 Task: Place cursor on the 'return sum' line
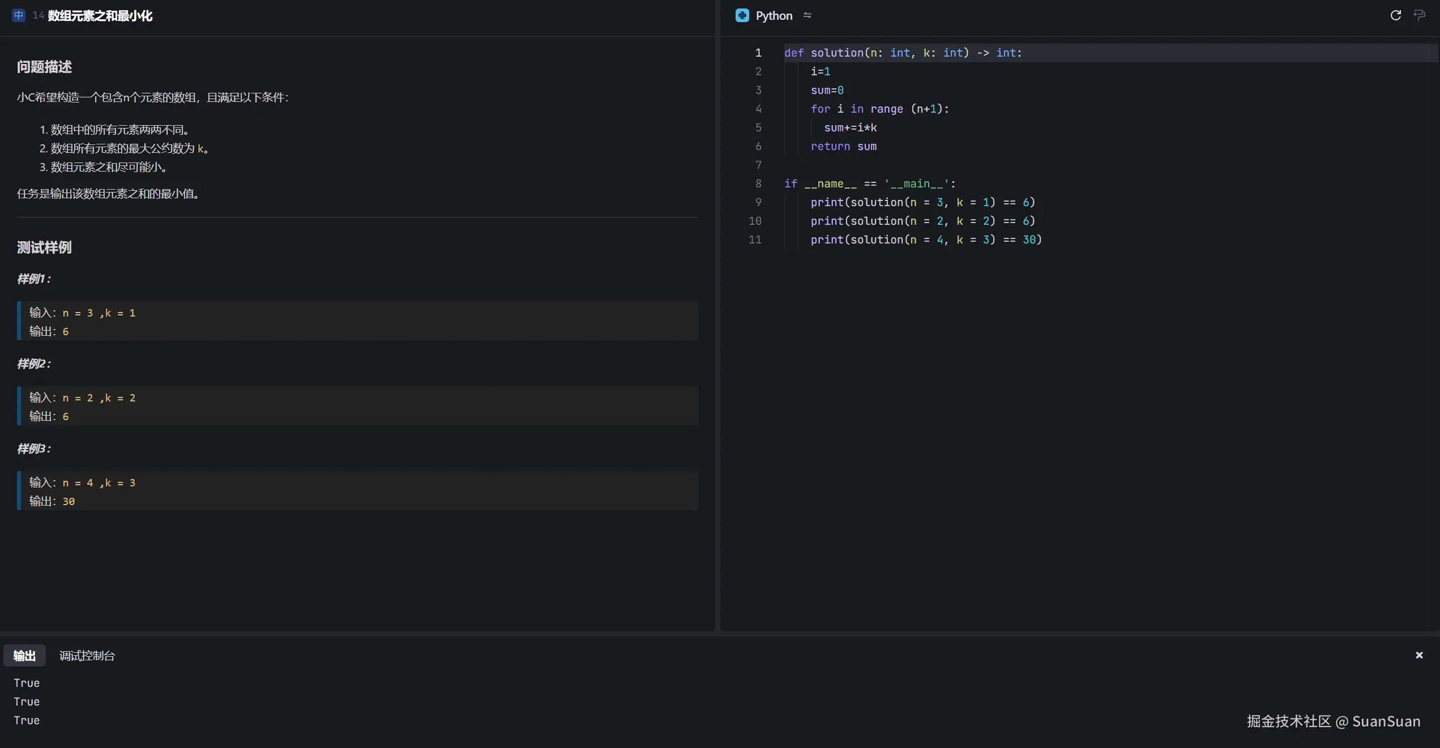click(x=843, y=147)
